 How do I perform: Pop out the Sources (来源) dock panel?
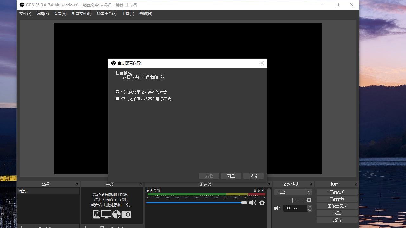[x=141, y=184]
